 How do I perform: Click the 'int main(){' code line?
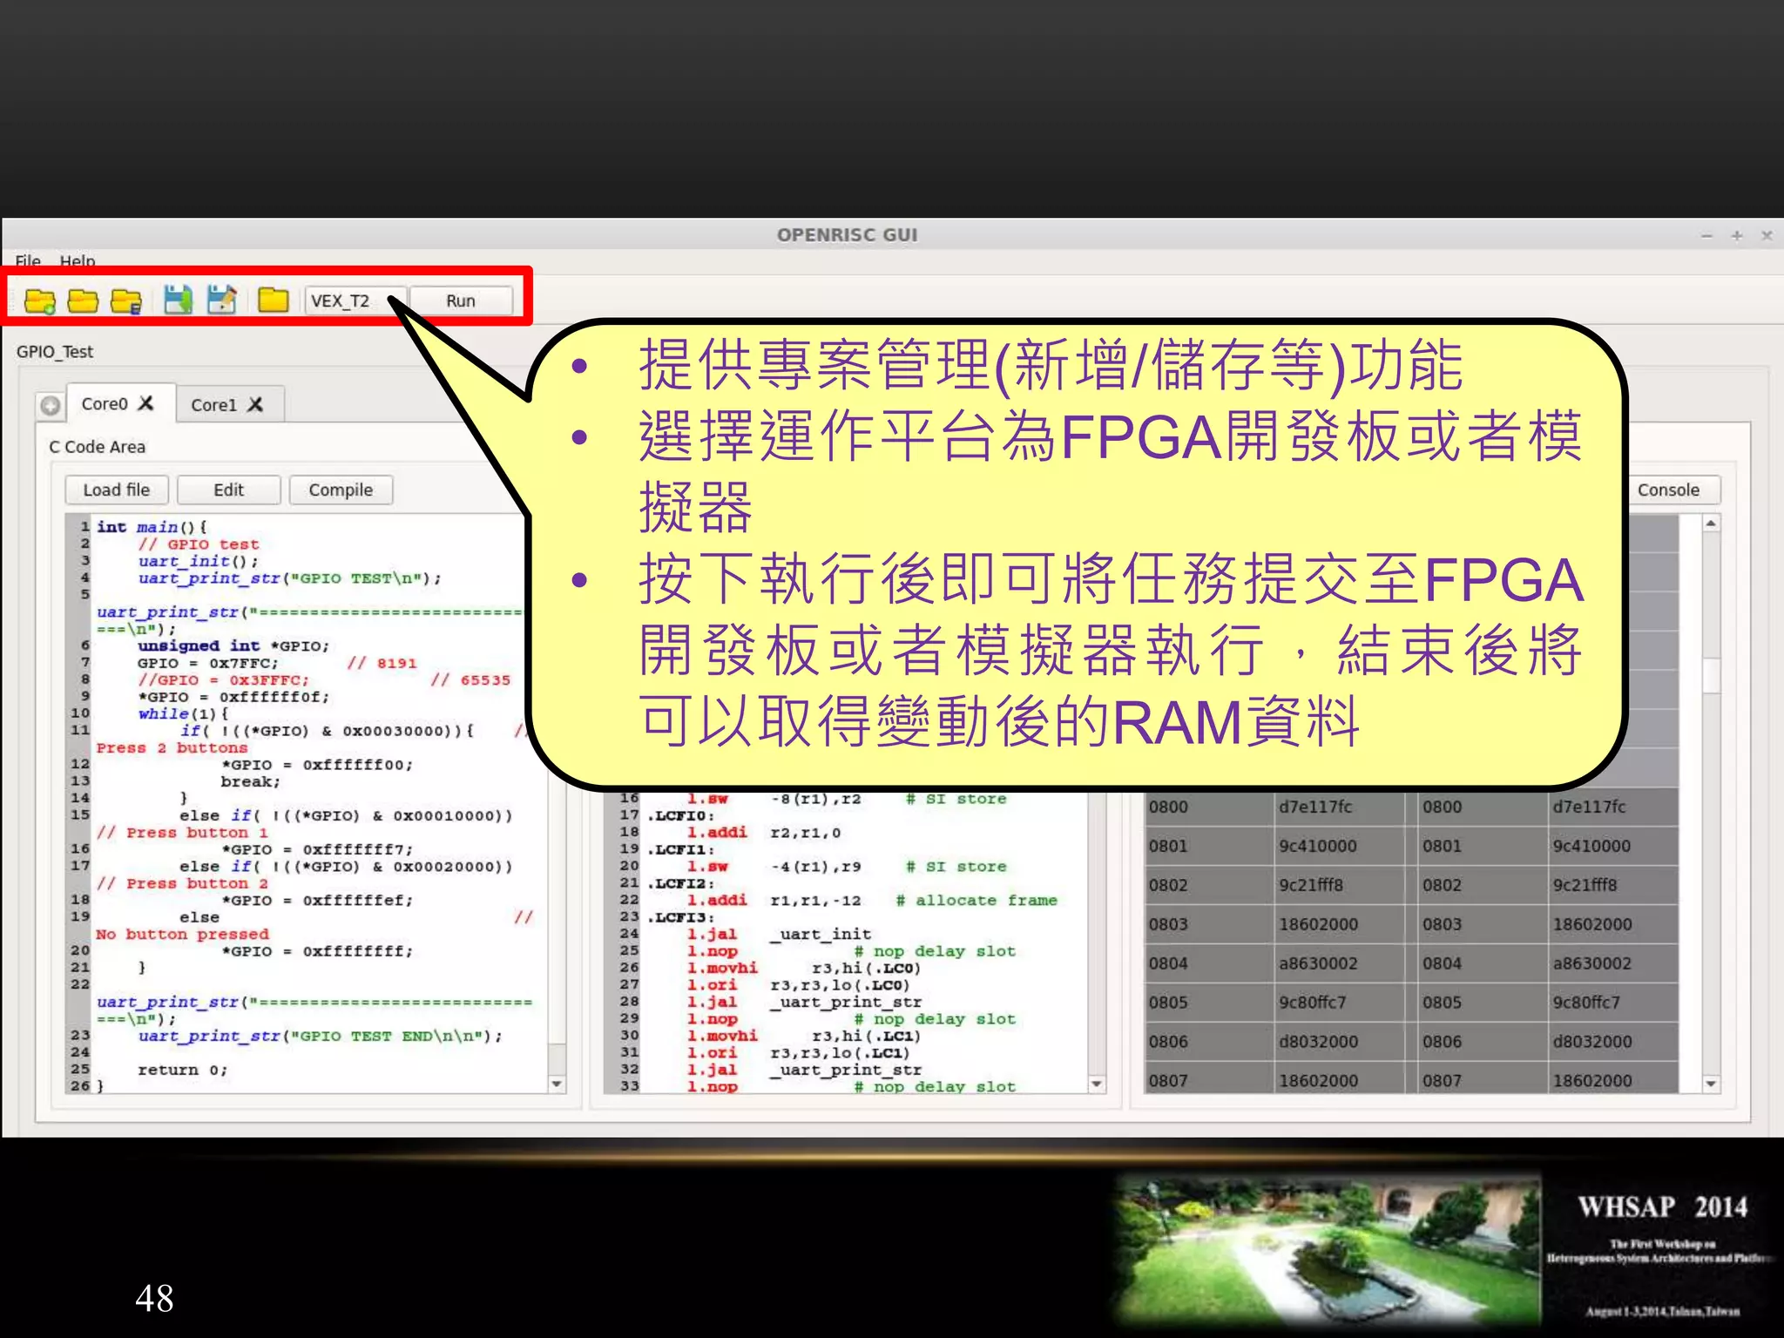[152, 527]
